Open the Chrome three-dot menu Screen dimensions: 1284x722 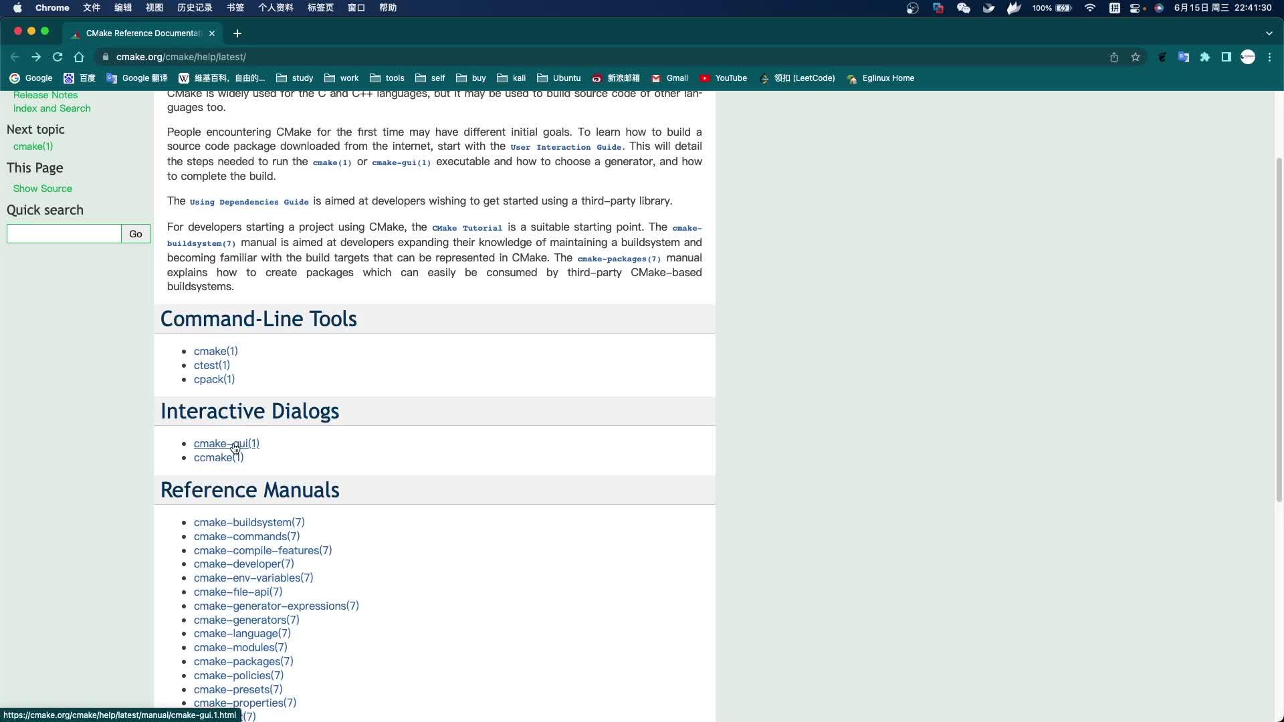point(1270,57)
